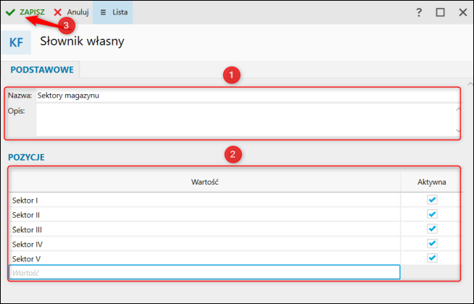Viewport: 474px width, 304px height.
Task: Open help with the question mark
Action: coord(419,12)
